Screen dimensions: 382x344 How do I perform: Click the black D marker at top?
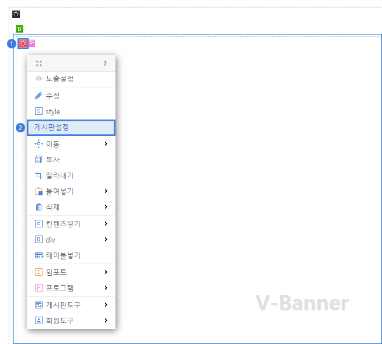(x=16, y=14)
